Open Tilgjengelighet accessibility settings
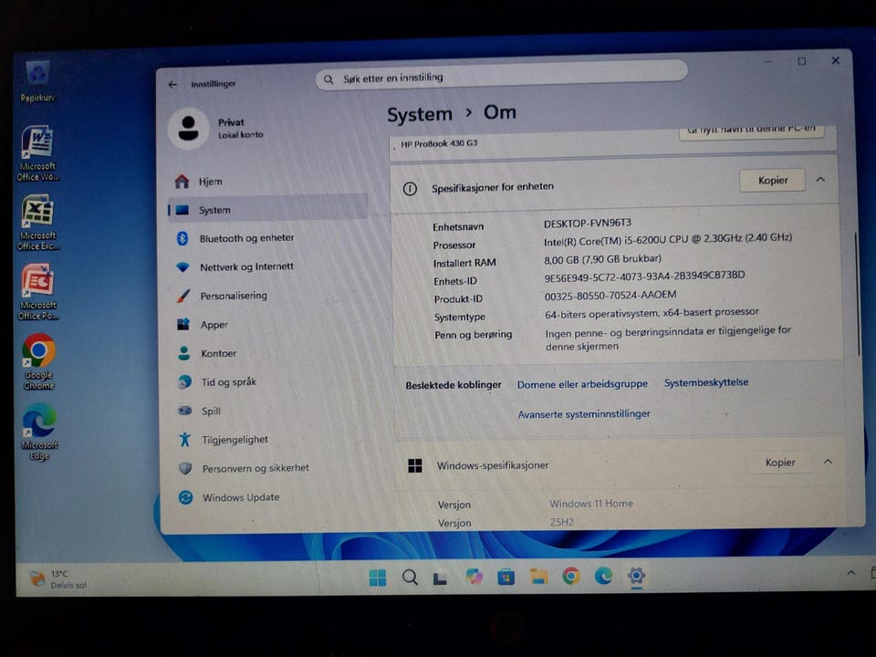The image size is (876, 657). (235, 440)
